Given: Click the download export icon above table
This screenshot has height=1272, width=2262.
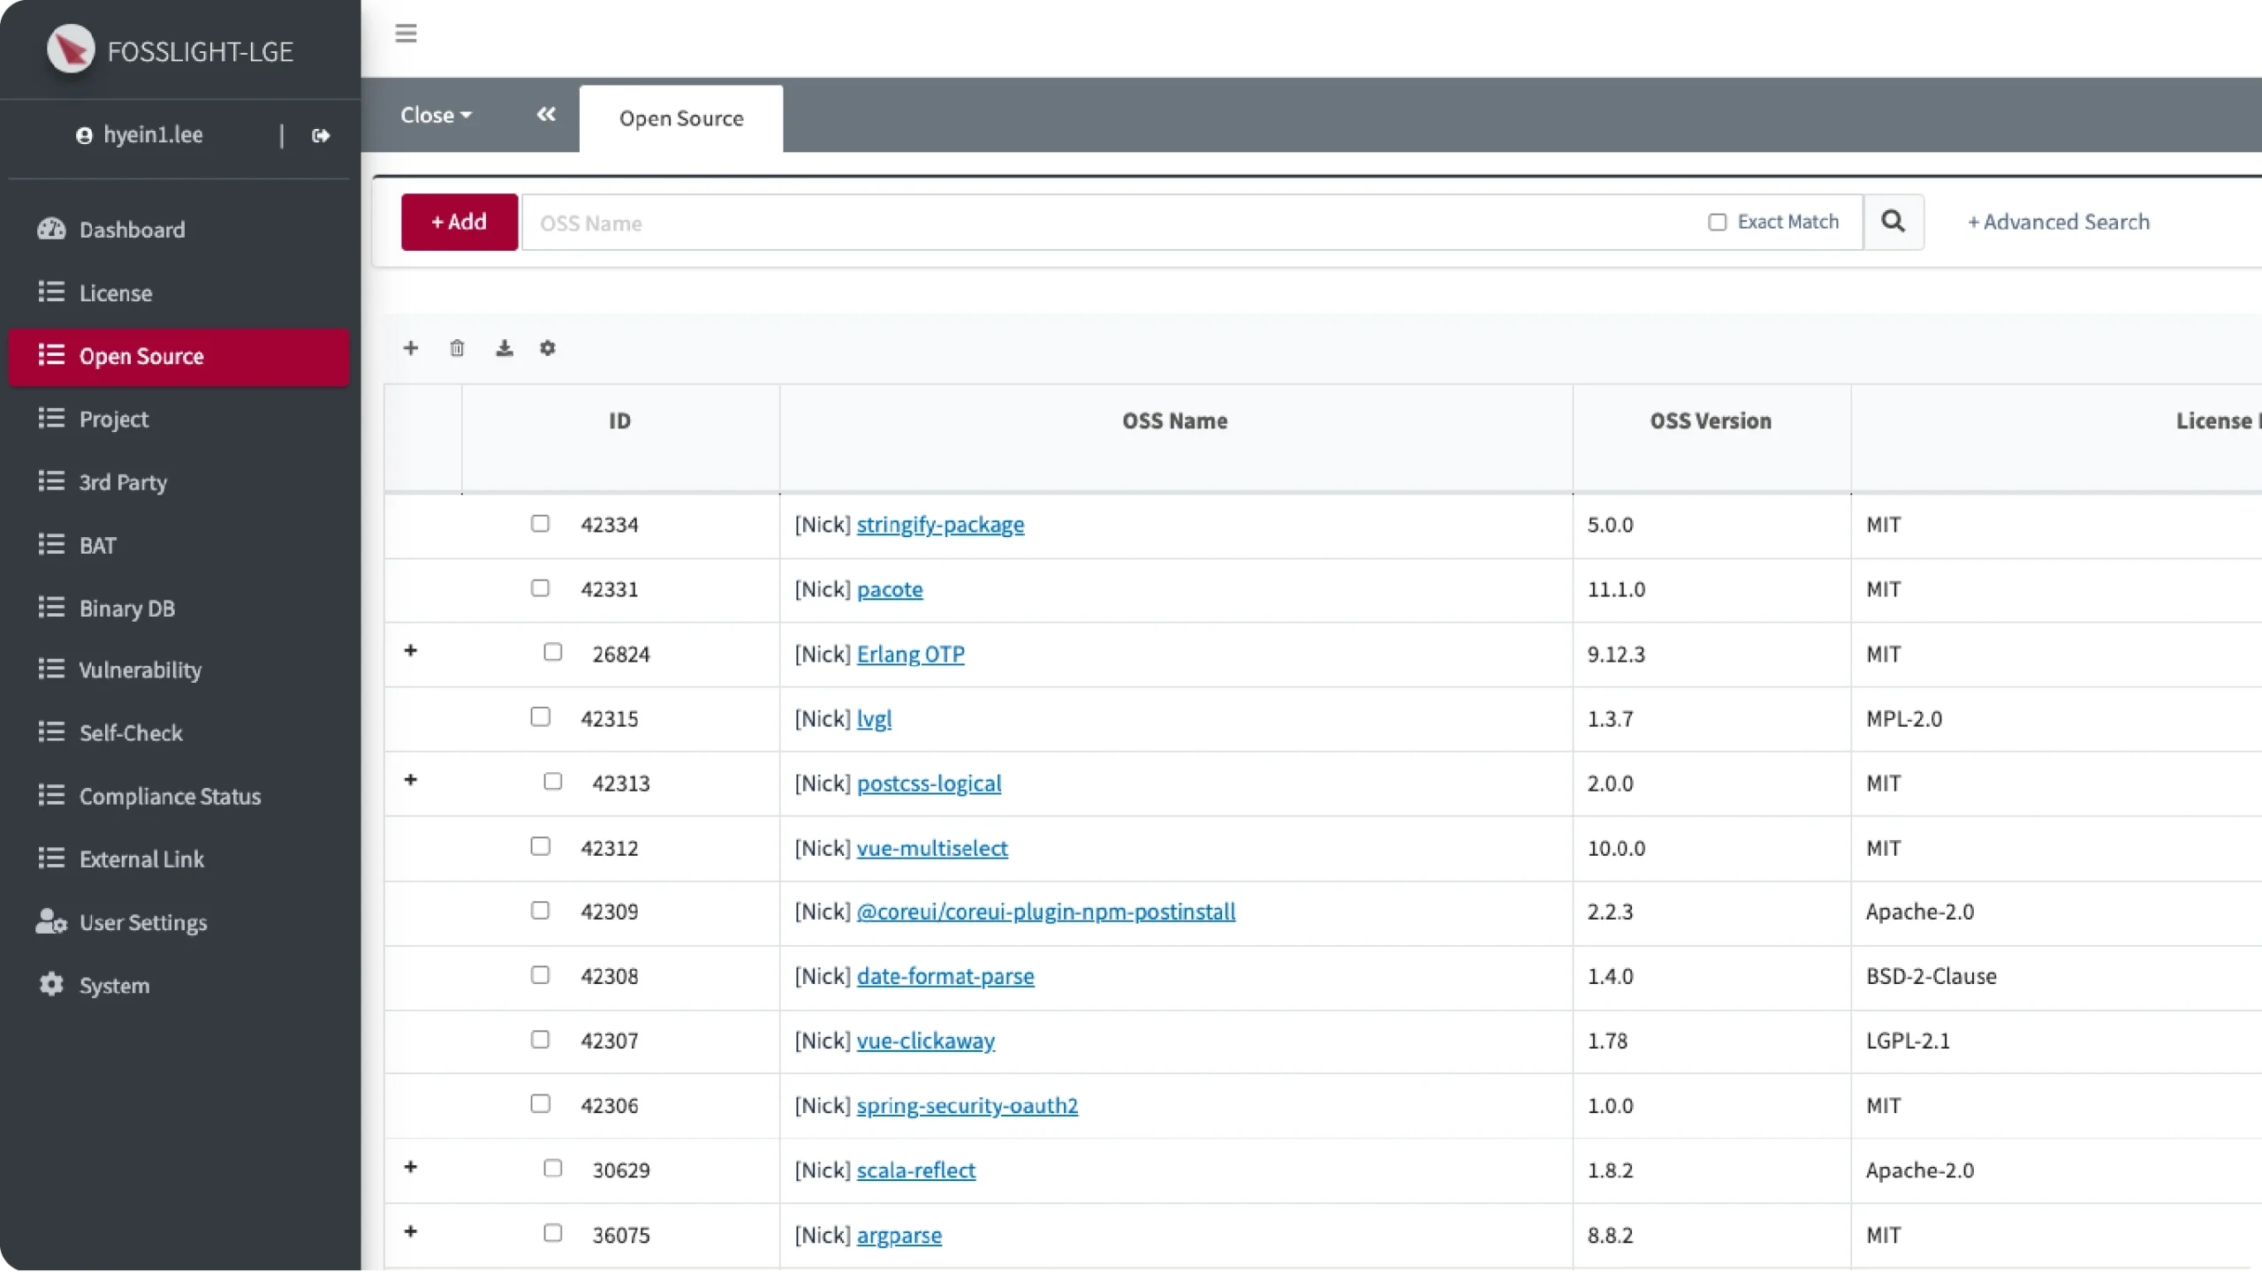Looking at the screenshot, I should tap(504, 348).
